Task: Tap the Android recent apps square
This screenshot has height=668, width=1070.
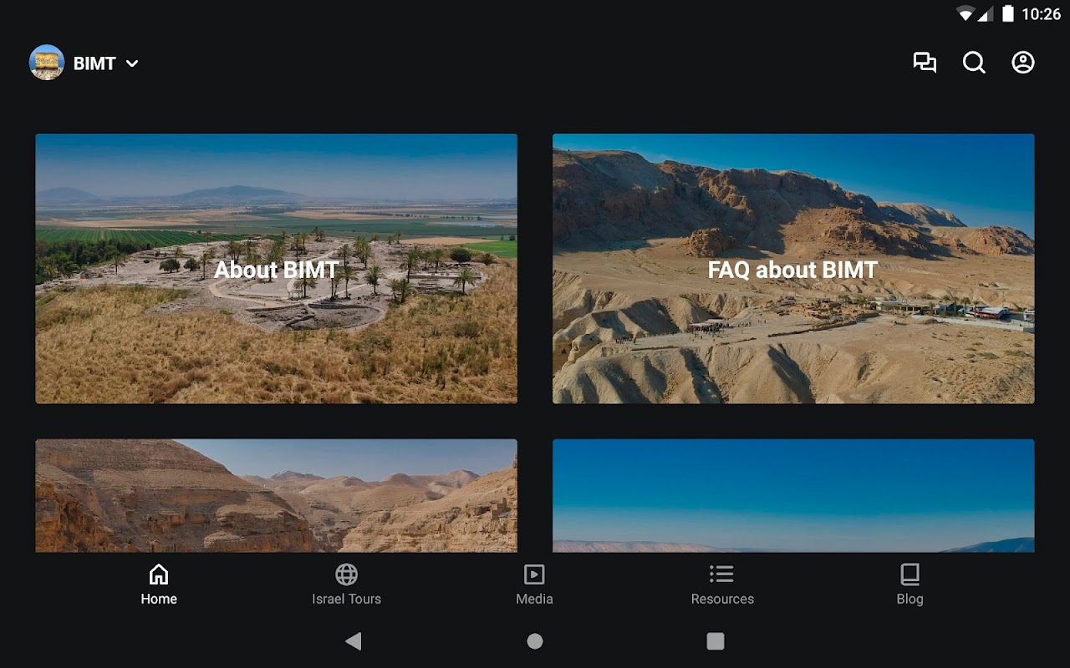Action: click(716, 641)
